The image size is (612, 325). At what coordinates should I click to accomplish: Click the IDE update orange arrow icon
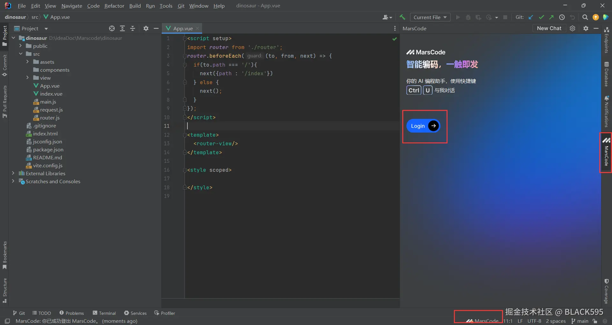click(x=596, y=17)
